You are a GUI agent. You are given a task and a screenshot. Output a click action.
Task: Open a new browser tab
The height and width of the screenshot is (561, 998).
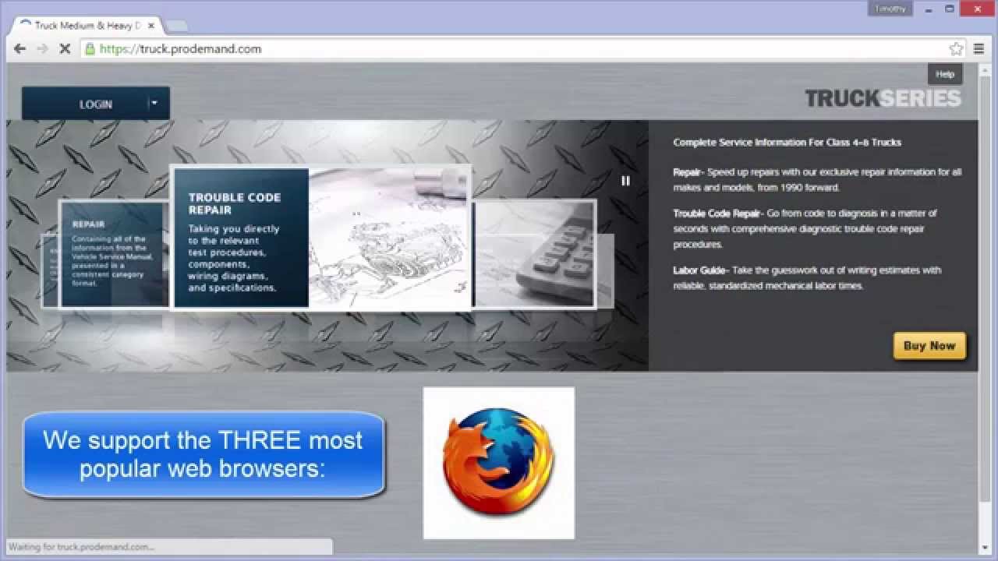[x=177, y=26]
